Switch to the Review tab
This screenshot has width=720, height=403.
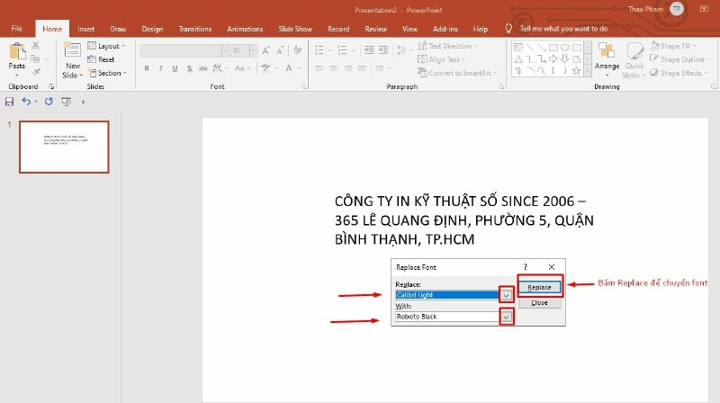click(375, 29)
